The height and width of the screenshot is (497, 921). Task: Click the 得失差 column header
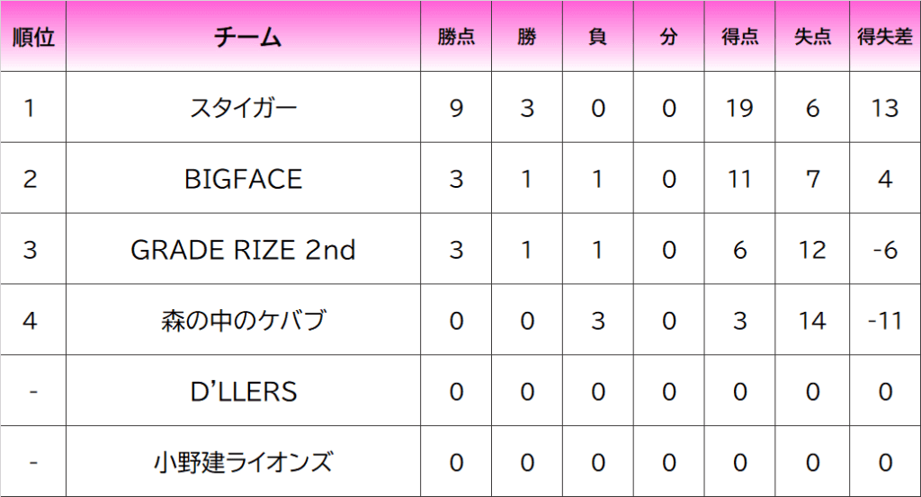[885, 36]
